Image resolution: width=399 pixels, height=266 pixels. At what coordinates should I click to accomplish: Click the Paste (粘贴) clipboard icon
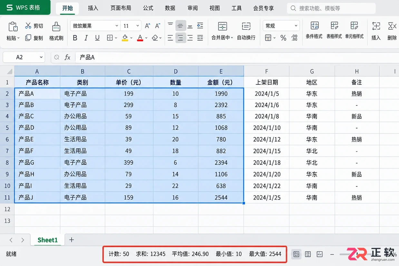coord(13,26)
